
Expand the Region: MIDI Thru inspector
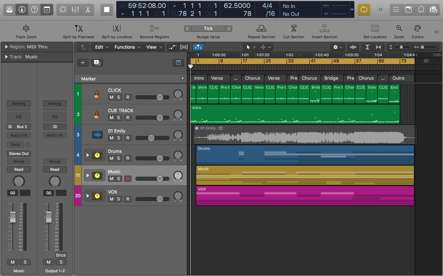6,47
